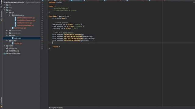Click the '// create groups' comment

click(x=60, y=22)
